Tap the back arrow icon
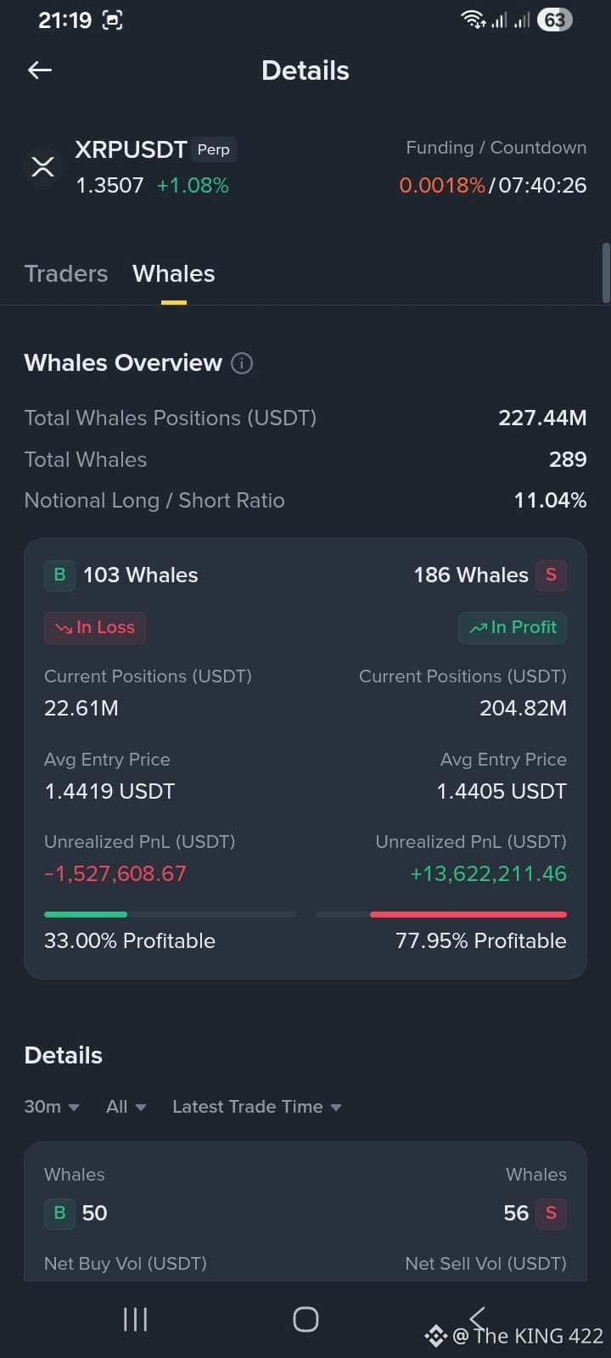Screen dimensions: 611x1358 click(x=40, y=70)
